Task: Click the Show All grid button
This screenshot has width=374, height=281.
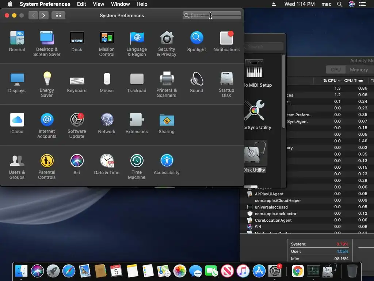Action: pyautogui.click(x=58, y=15)
